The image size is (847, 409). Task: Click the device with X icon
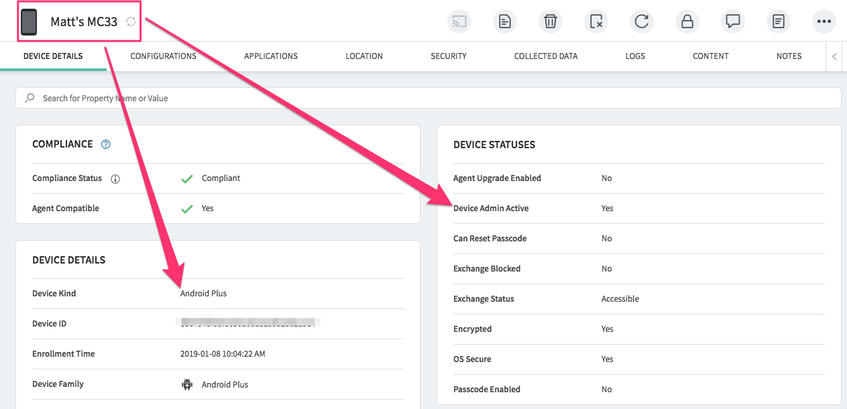(596, 21)
